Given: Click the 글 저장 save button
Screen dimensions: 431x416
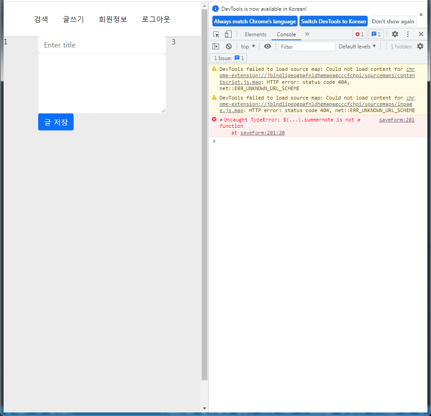Looking at the screenshot, I should 56,121.
